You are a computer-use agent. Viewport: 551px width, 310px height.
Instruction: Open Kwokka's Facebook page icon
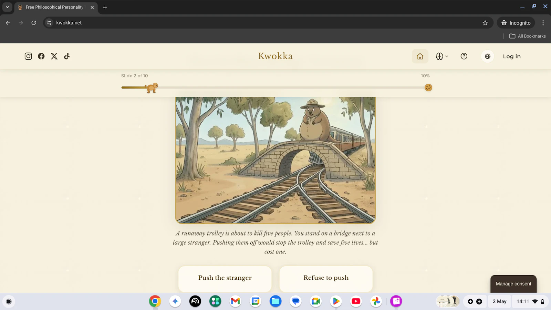[x=41, y=56]
